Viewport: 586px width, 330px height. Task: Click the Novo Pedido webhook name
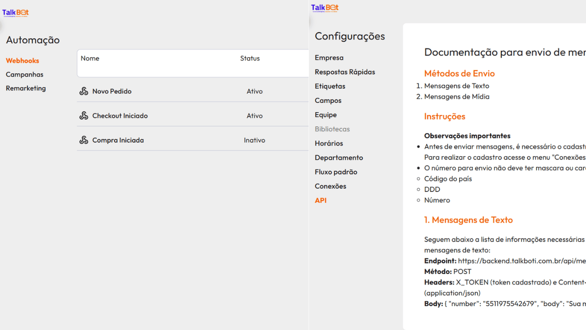click(x=112, y=91)
